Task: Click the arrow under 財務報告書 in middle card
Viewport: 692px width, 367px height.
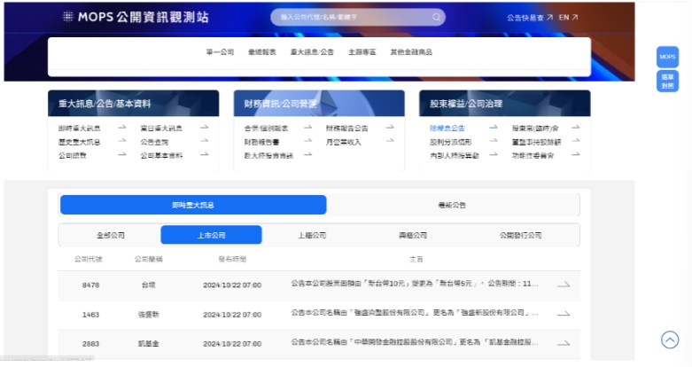Action: [x=307, y=154]
